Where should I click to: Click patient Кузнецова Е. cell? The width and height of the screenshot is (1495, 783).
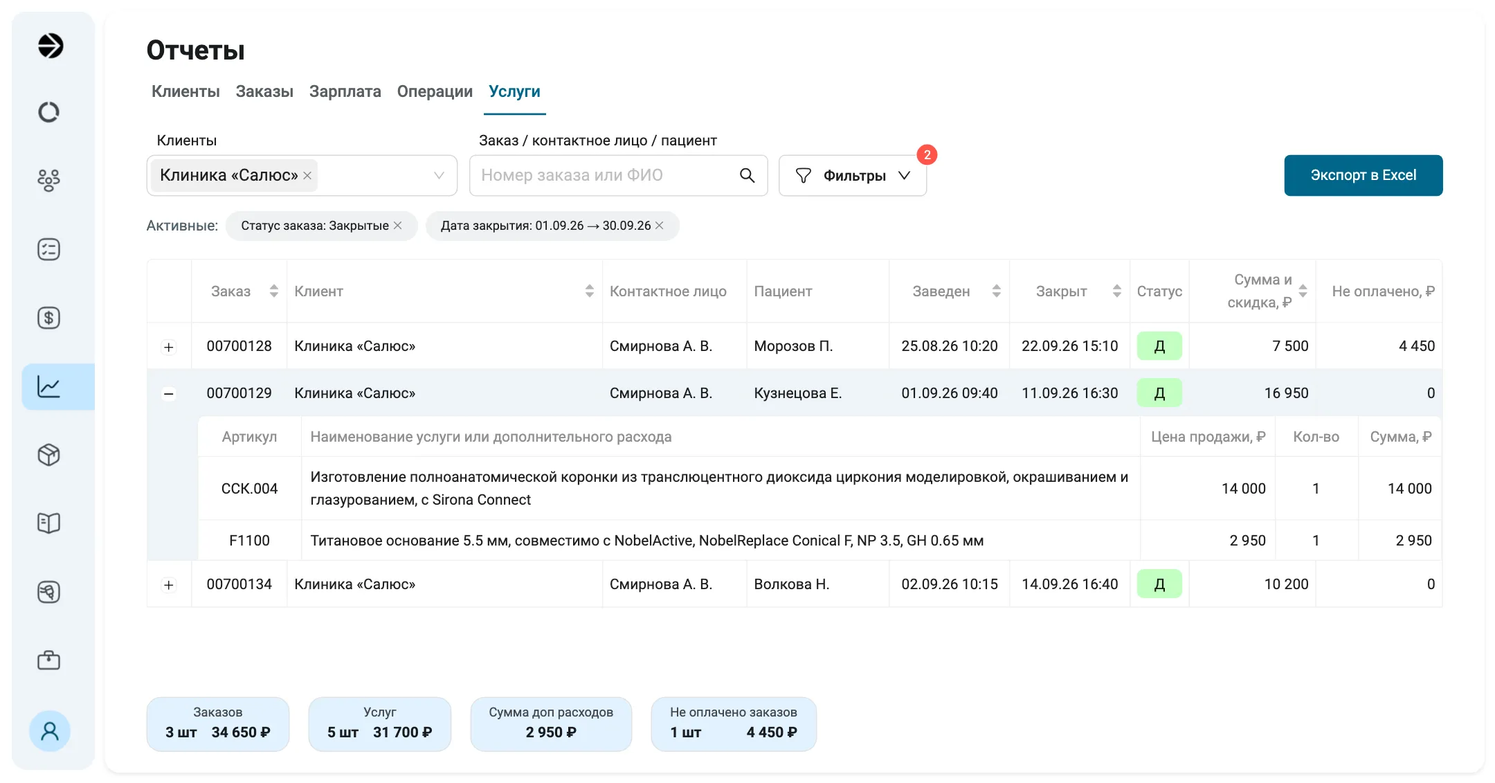tap(817, 393)
